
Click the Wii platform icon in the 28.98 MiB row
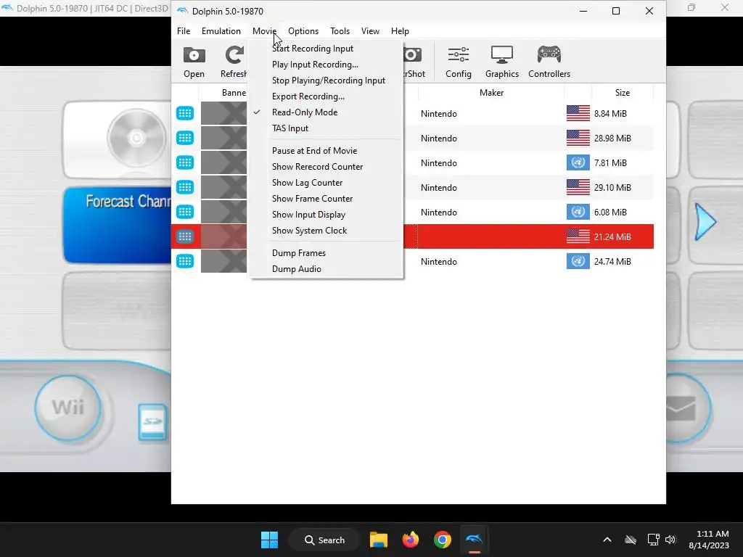[x=185, y=138]
